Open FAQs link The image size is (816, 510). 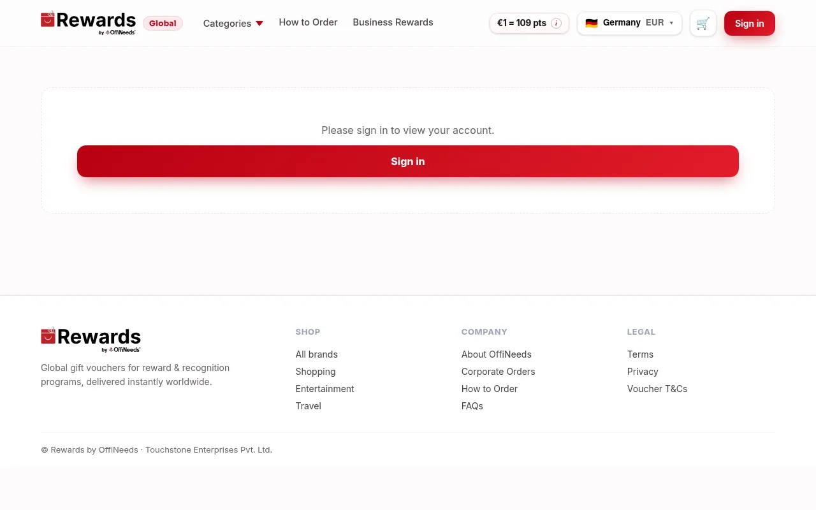(x=472, y=406)
